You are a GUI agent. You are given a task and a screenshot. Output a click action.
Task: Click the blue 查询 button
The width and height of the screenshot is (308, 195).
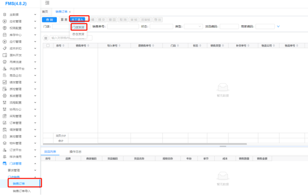click(49, 20)
